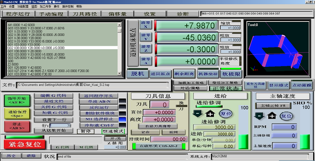Toggle 点动开/关 Ctrl-Alt-J jog mode

coord(159,146)
